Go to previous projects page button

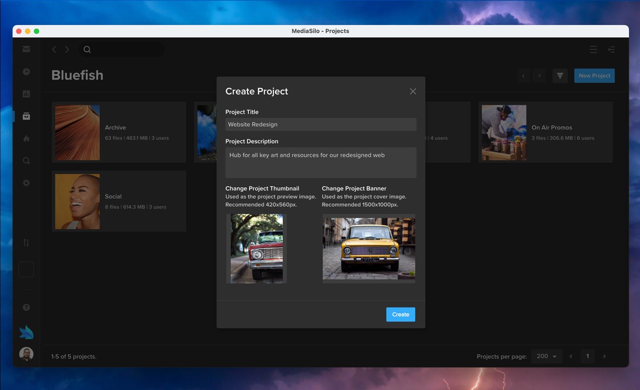click(523, 76)
